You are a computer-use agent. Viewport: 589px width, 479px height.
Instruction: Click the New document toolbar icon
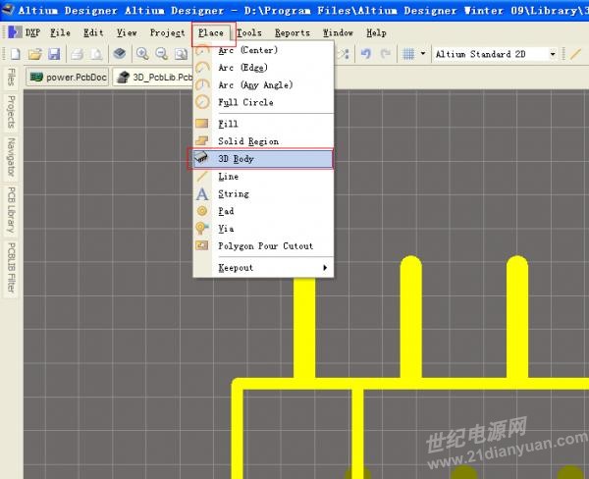coord(16,54)
